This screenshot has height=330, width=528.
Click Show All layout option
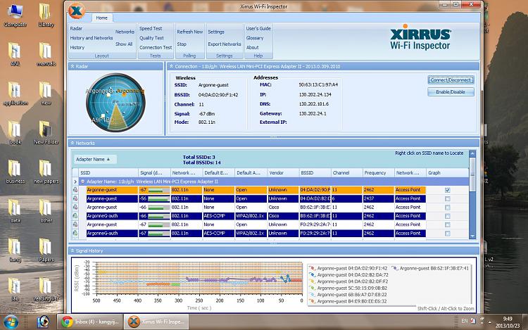124,44
